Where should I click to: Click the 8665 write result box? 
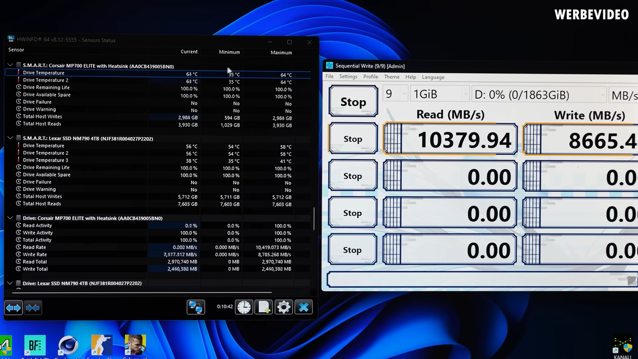(x=581, y=139)
